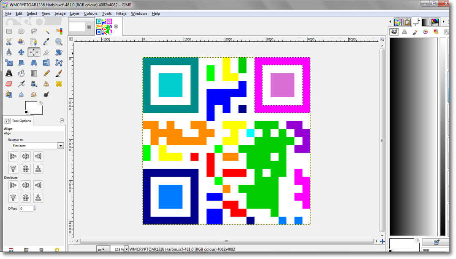Image resolution: width=456 pixels, height=259 pixels.
Task: Select the Smudge tool
Action: [x=34, y=94]
